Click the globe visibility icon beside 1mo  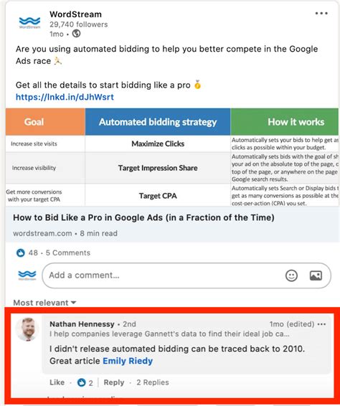coord(76,34)
